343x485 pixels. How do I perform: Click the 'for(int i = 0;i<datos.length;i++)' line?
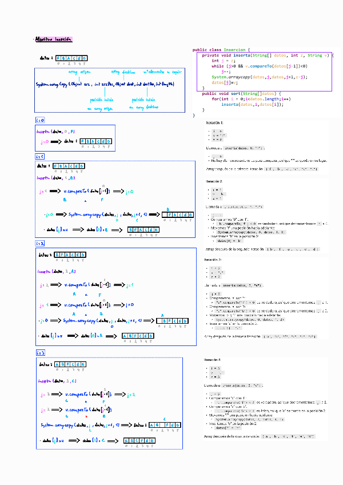tap(251, 99)
